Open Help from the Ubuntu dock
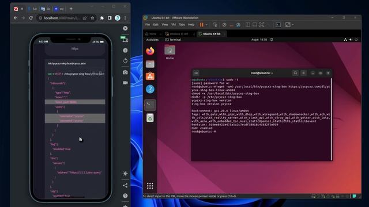Image resolution: width=369 pixels, height=207 pixels. click(x=150, y=89)
